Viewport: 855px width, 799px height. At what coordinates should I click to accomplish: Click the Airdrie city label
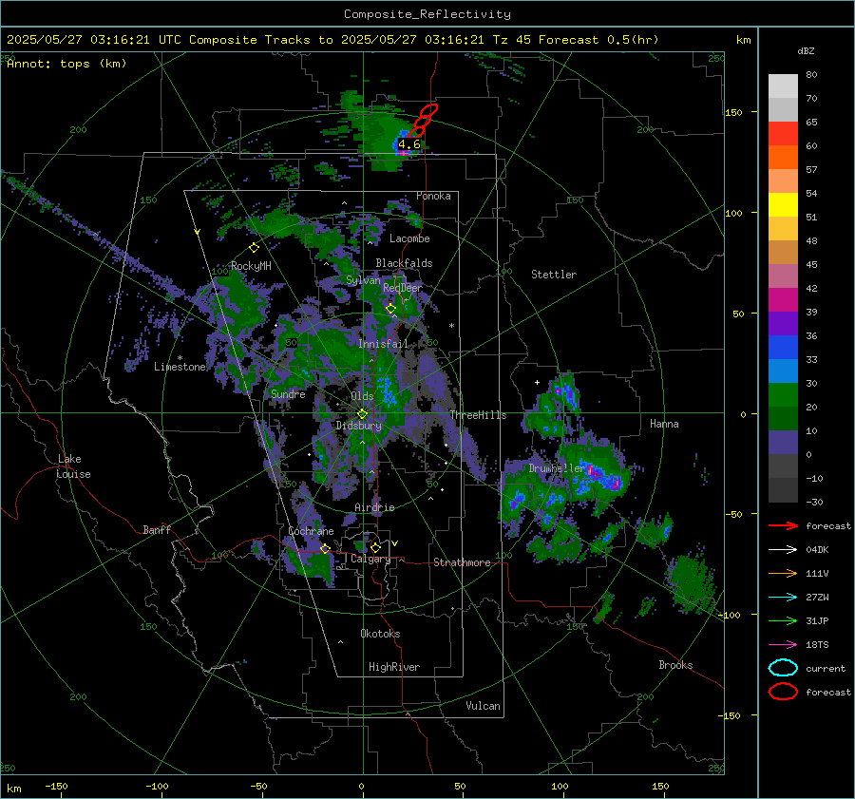[374, 507]
